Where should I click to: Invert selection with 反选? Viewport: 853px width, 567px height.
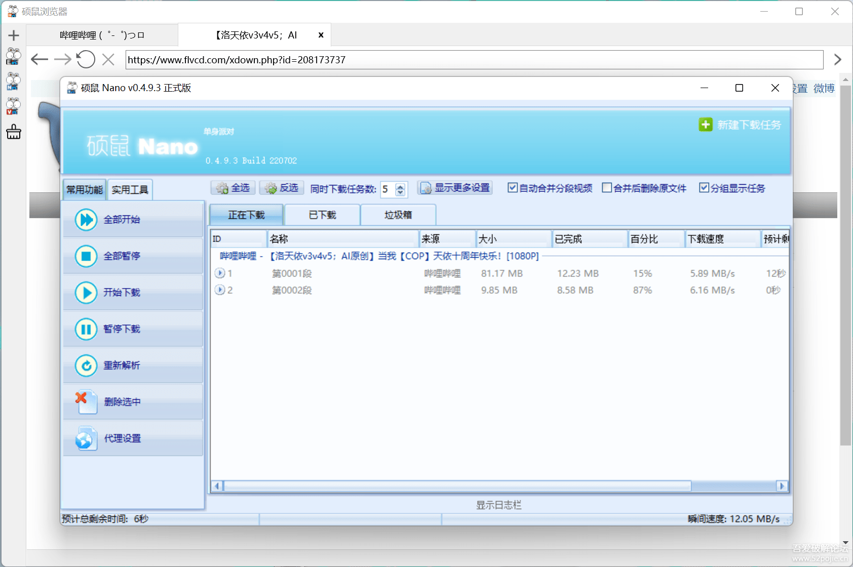(x=282, y=188)
